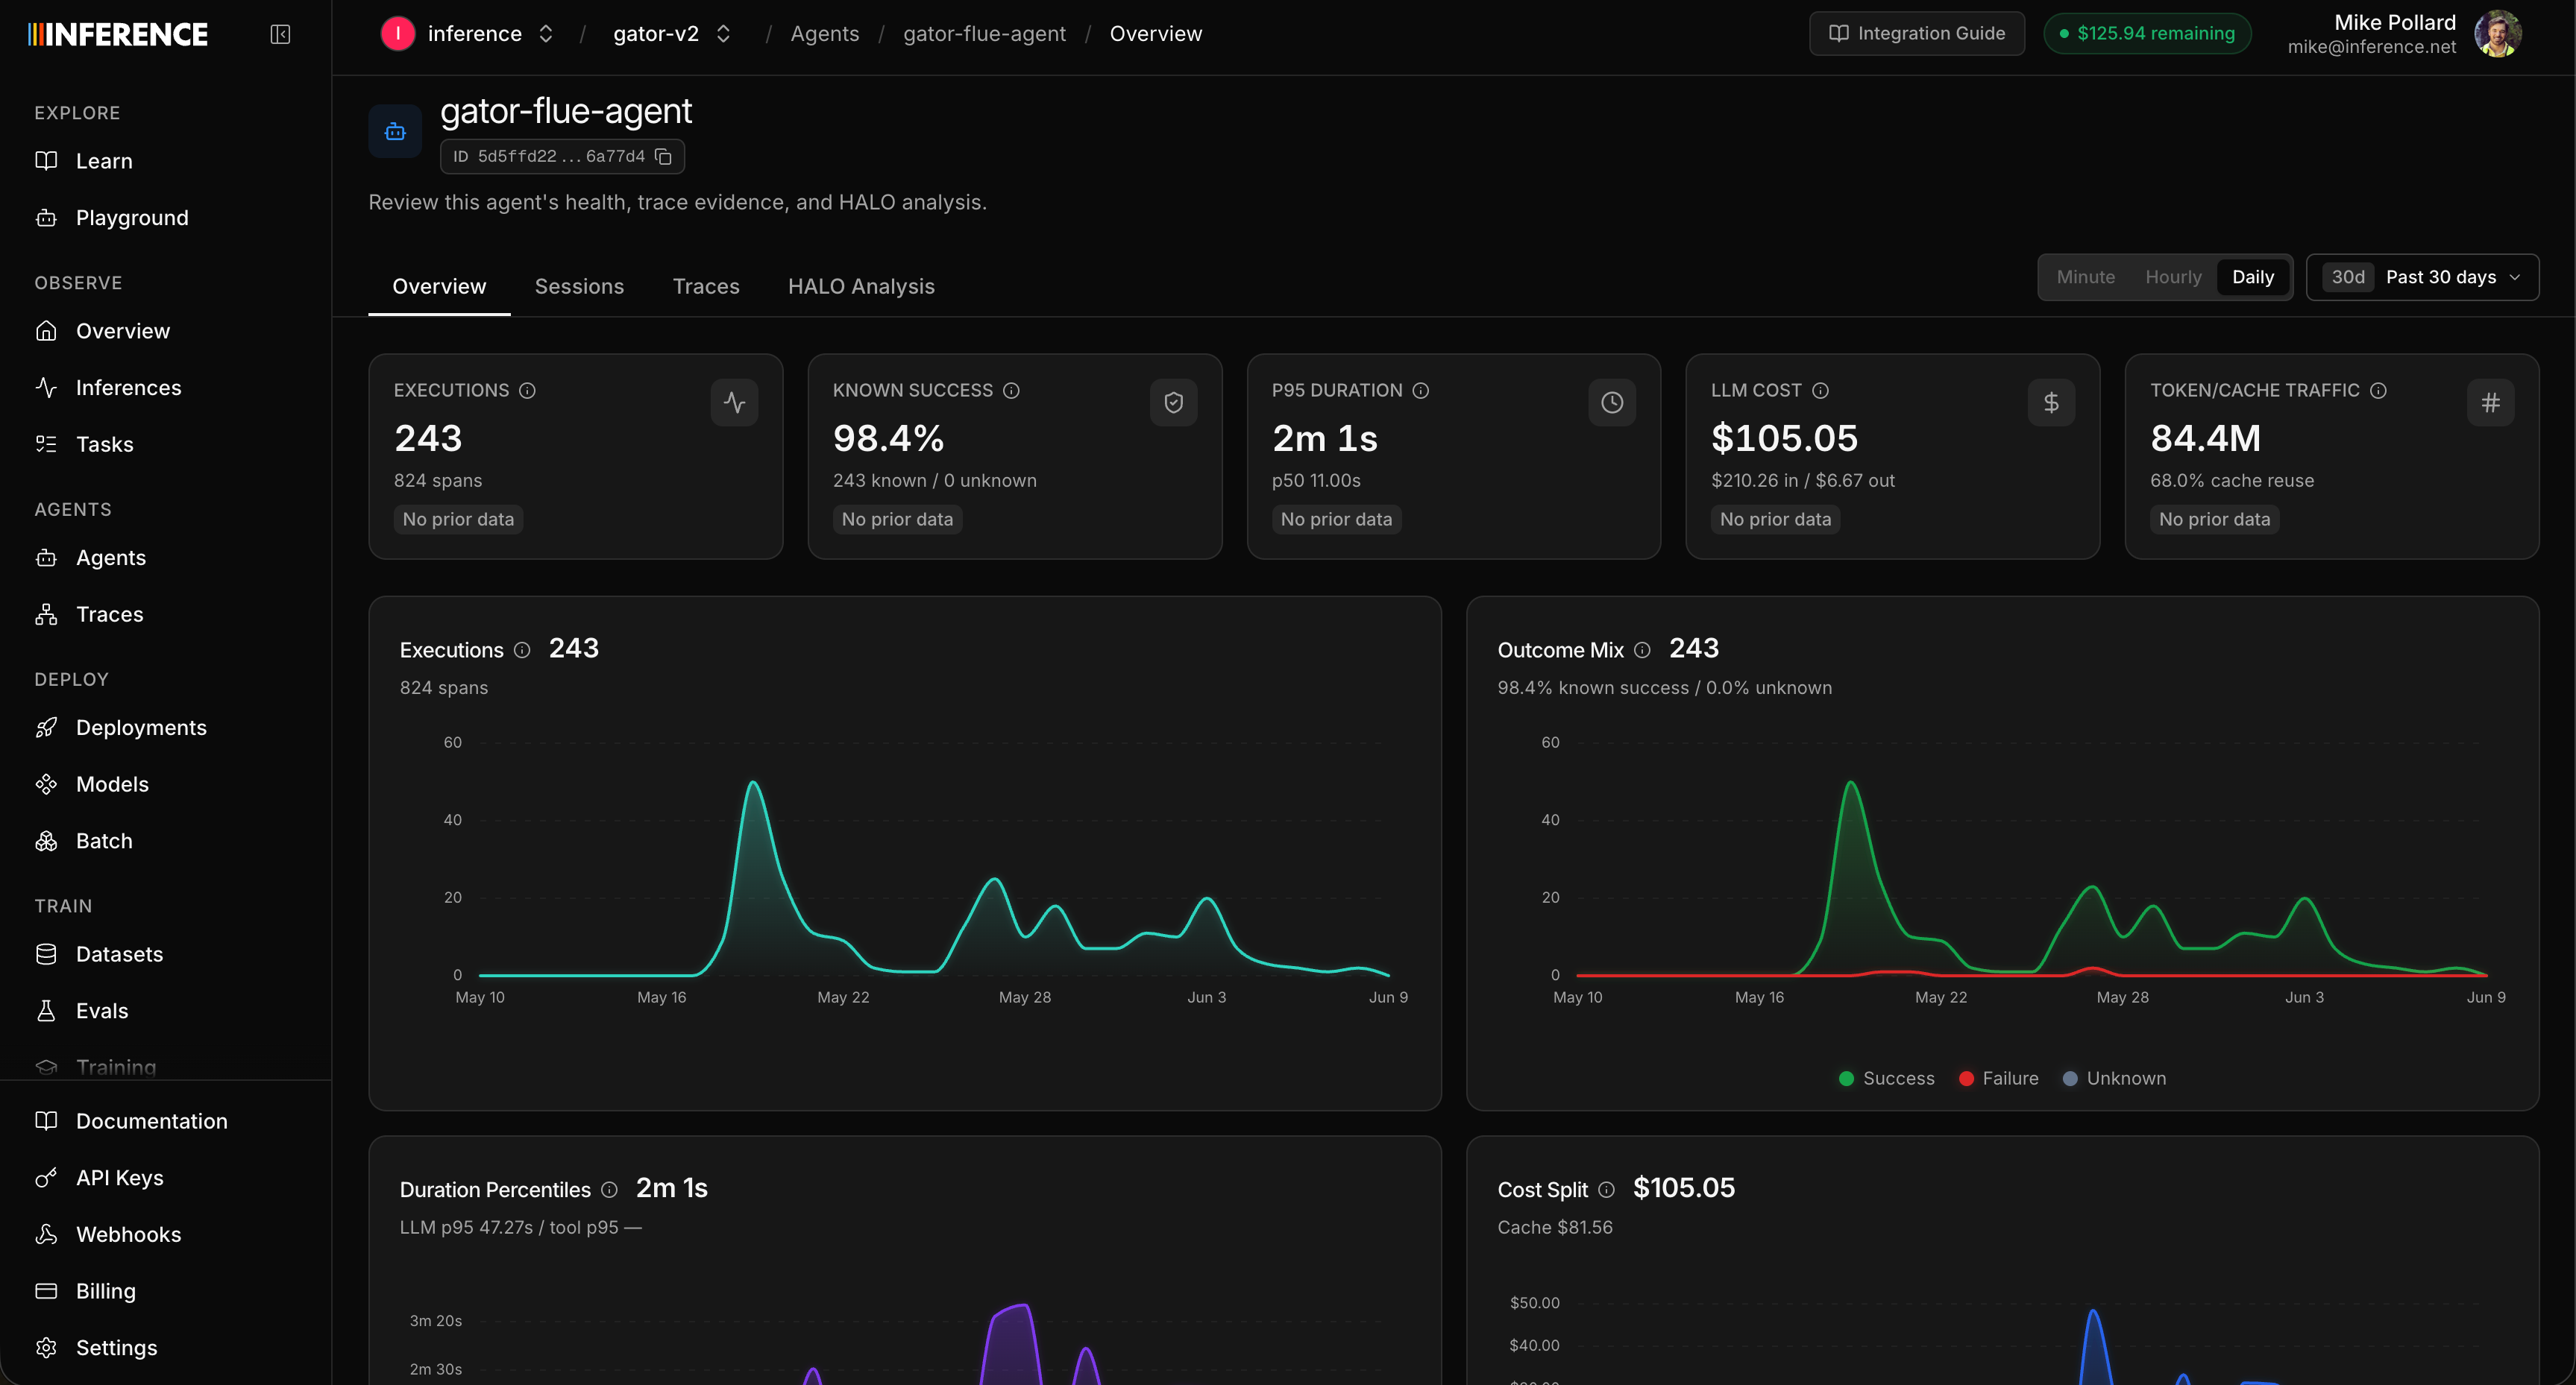Open the Integration Guide

tap(1916, 34)
